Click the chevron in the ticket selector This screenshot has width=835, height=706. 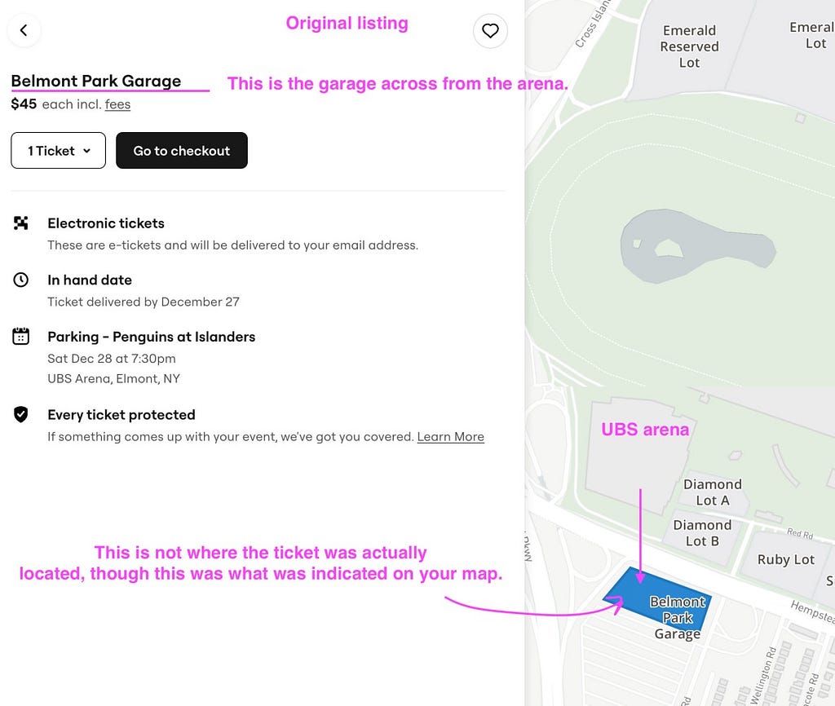86,151
